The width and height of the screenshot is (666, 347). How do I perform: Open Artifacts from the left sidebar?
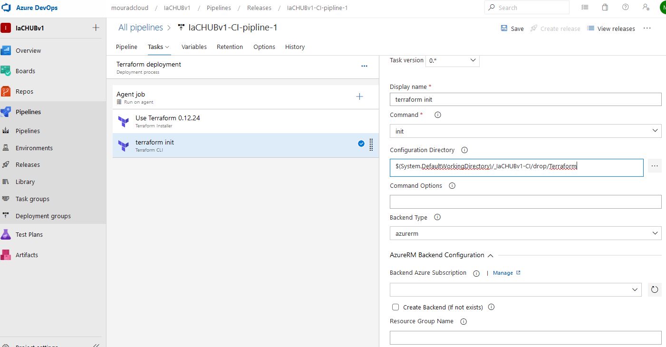click(27, 255)
